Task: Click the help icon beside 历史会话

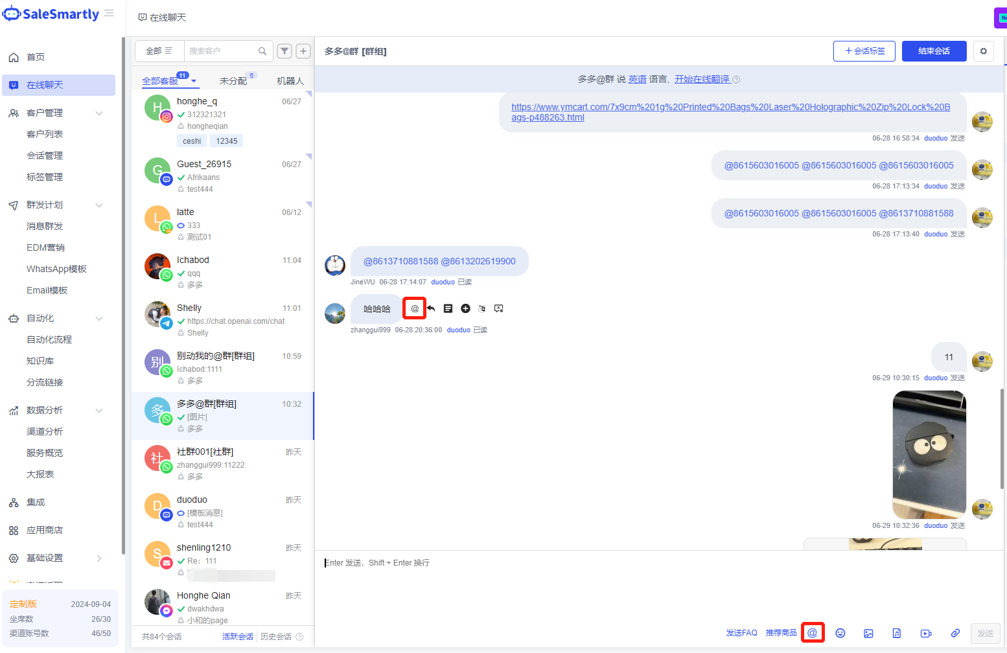Action: (299, 637)
